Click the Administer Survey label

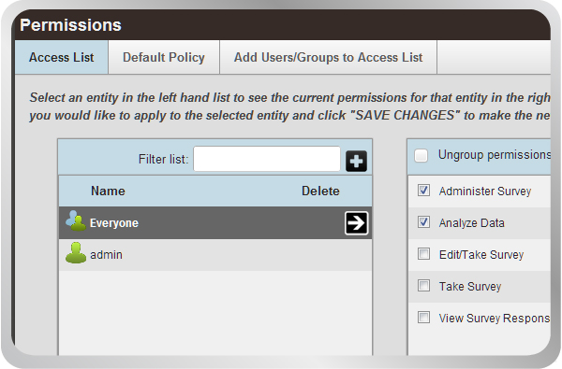485,192
